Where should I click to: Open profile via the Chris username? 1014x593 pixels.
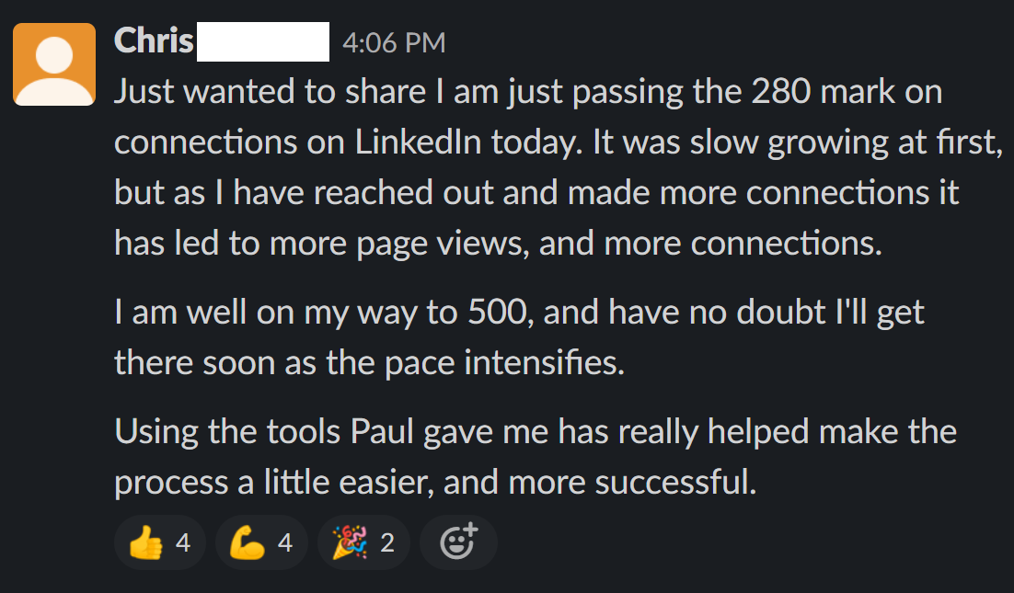154,41
